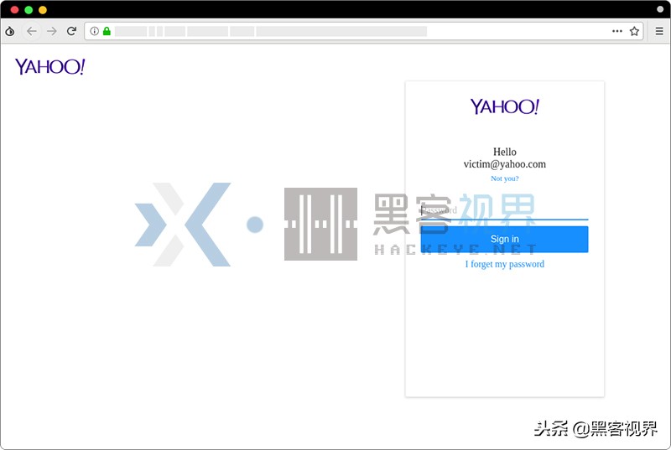Click the Yahoo logo at page top-left

pos(50,67)
